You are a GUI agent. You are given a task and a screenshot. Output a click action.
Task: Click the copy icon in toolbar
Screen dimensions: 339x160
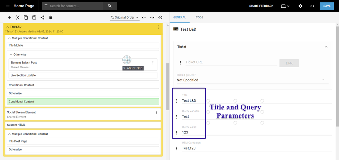[26, 18]
